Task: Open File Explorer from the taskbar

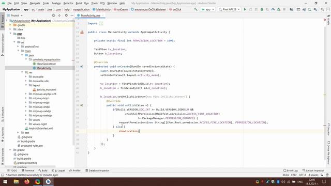Action: (16, 181)
